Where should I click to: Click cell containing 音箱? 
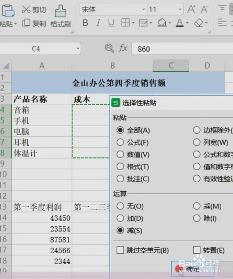coord(42,110)
